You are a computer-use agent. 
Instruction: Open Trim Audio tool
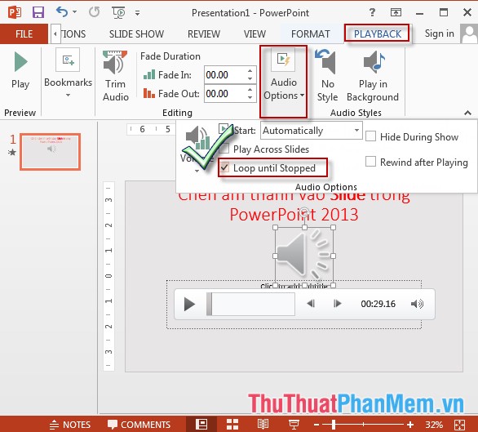coord(116,76)
